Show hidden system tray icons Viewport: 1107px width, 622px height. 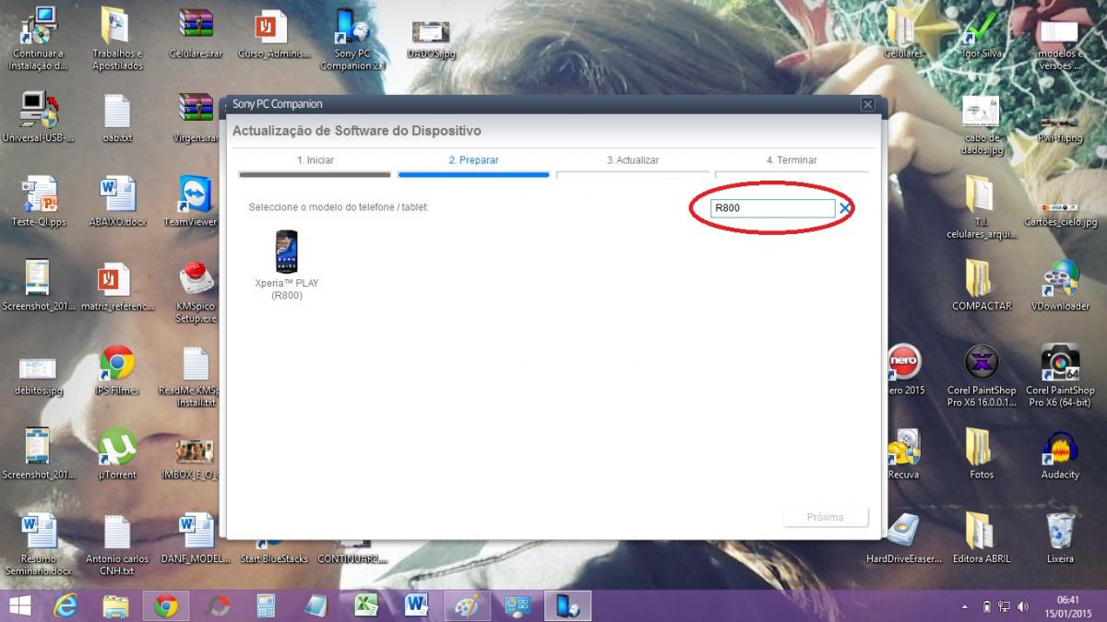[x=966, y=607]
